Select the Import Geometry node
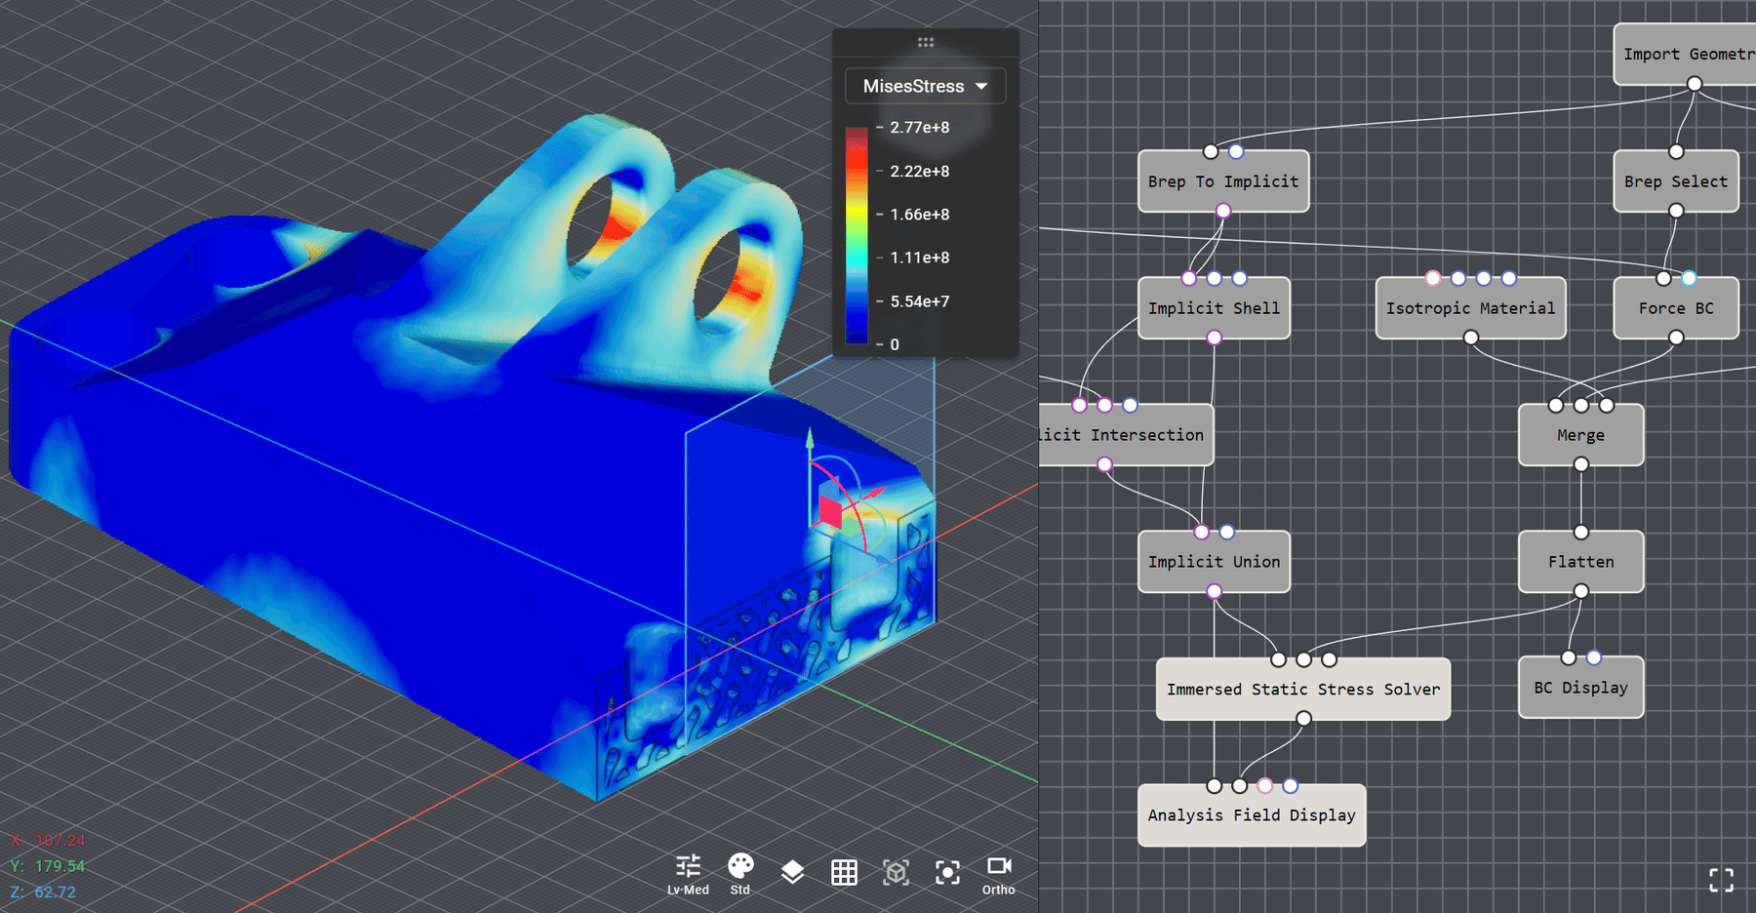Viewport: 1756px width, 913px height. (1685, 55)
